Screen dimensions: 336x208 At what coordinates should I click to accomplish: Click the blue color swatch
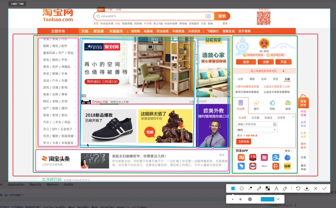(267, 199)
